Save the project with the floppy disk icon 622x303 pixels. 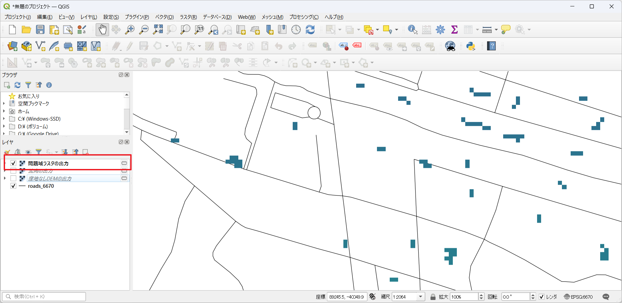click(40, 30)
